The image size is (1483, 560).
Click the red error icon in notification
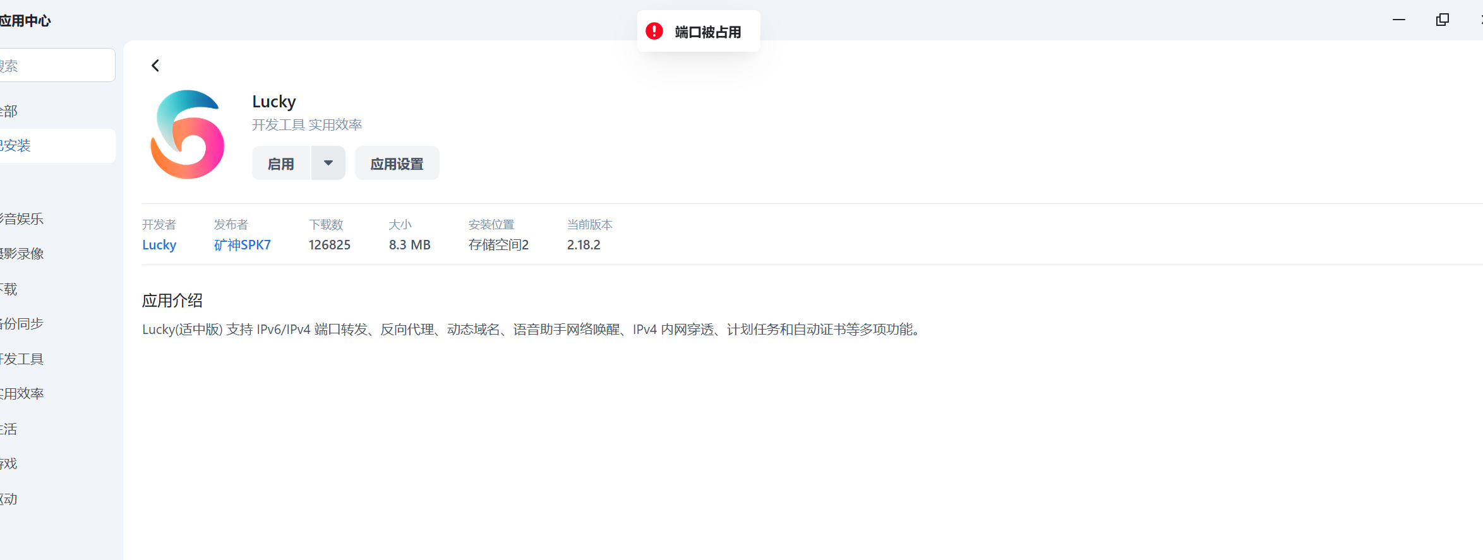tap(654, 31)
